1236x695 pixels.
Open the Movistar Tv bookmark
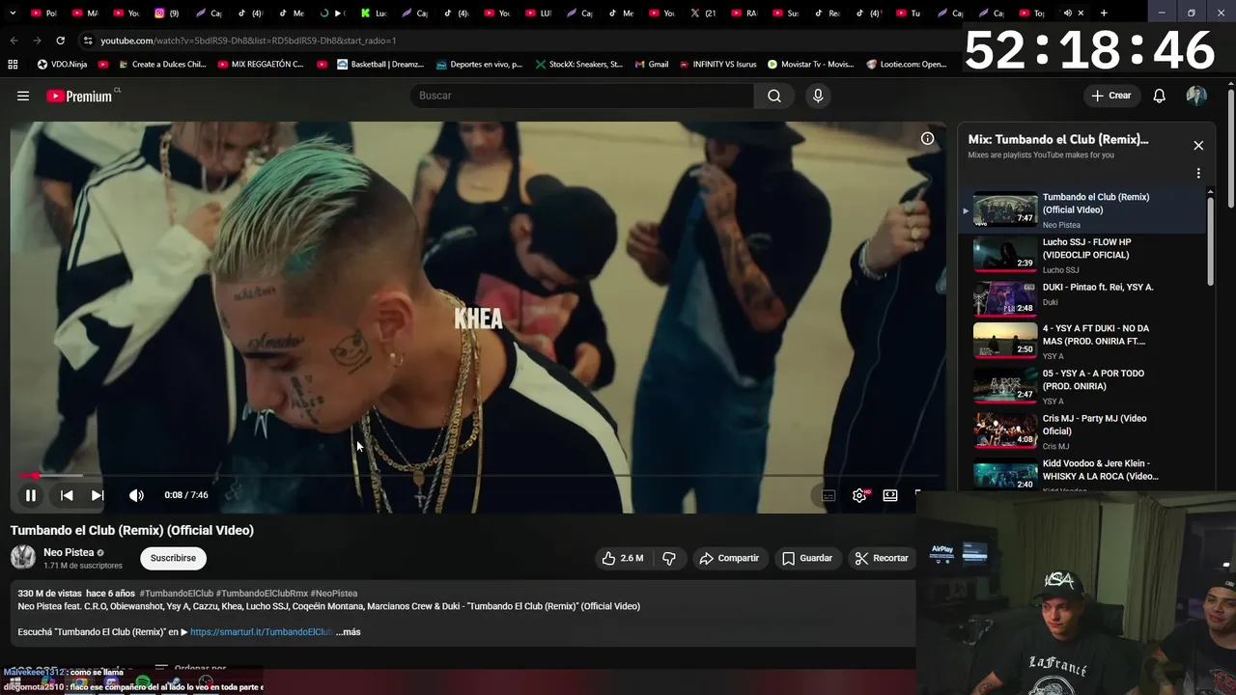(x=810, y=65)
